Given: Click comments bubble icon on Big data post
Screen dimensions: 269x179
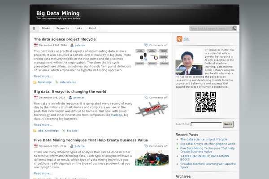Looking at the screenshot, I should [146, 97].
